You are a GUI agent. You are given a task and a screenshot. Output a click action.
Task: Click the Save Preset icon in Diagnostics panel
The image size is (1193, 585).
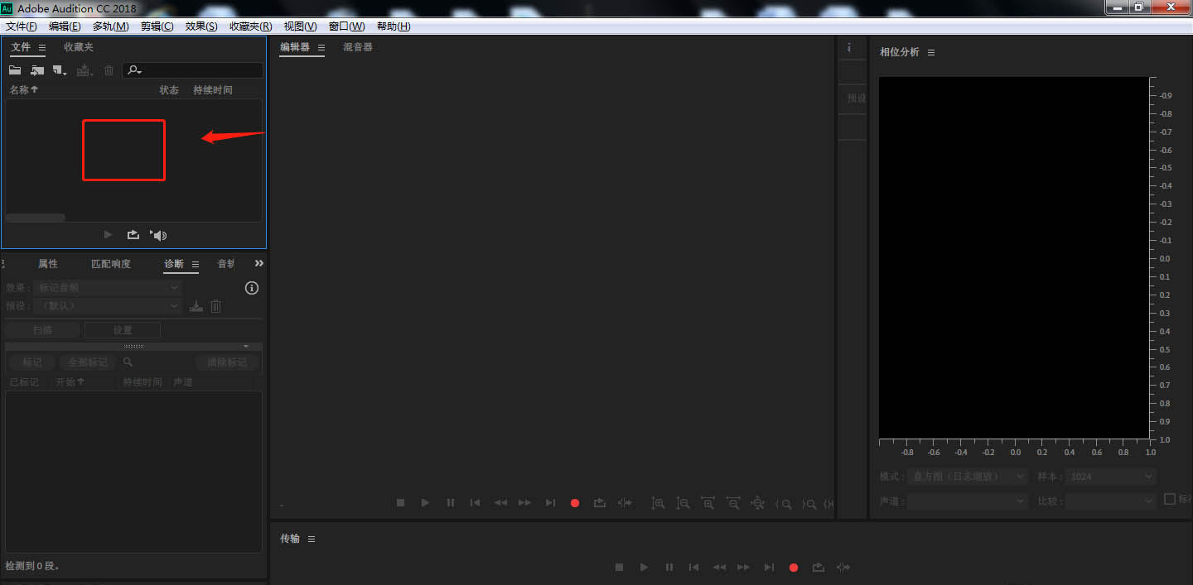click(196, 306)
